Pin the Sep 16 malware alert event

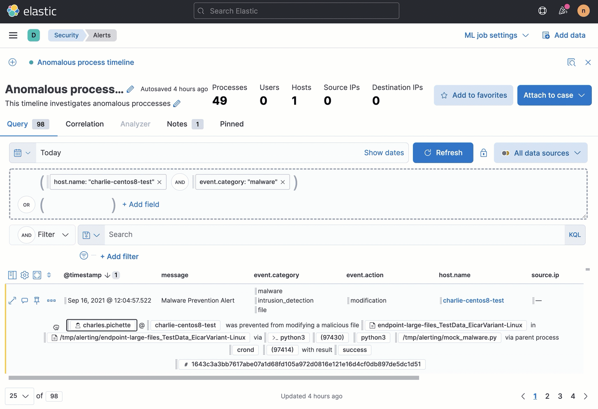tap(37, 300)
